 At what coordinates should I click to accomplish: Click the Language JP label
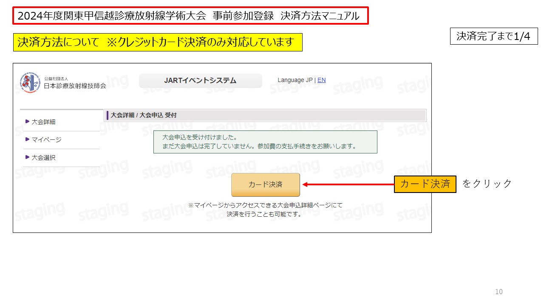(x=295, y=80)
